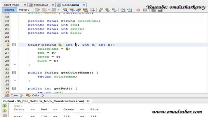The height and width of the screenshot is (117, 208).
Task: Close the Main.java tab
Action: click(53, 5)
